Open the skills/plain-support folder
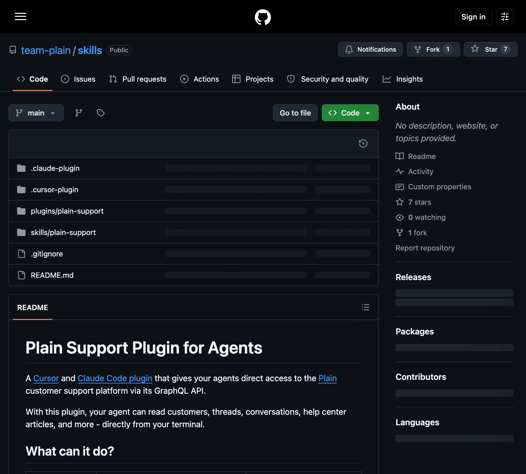The width and height of the screenshot is (526, 474). point(63,232)
